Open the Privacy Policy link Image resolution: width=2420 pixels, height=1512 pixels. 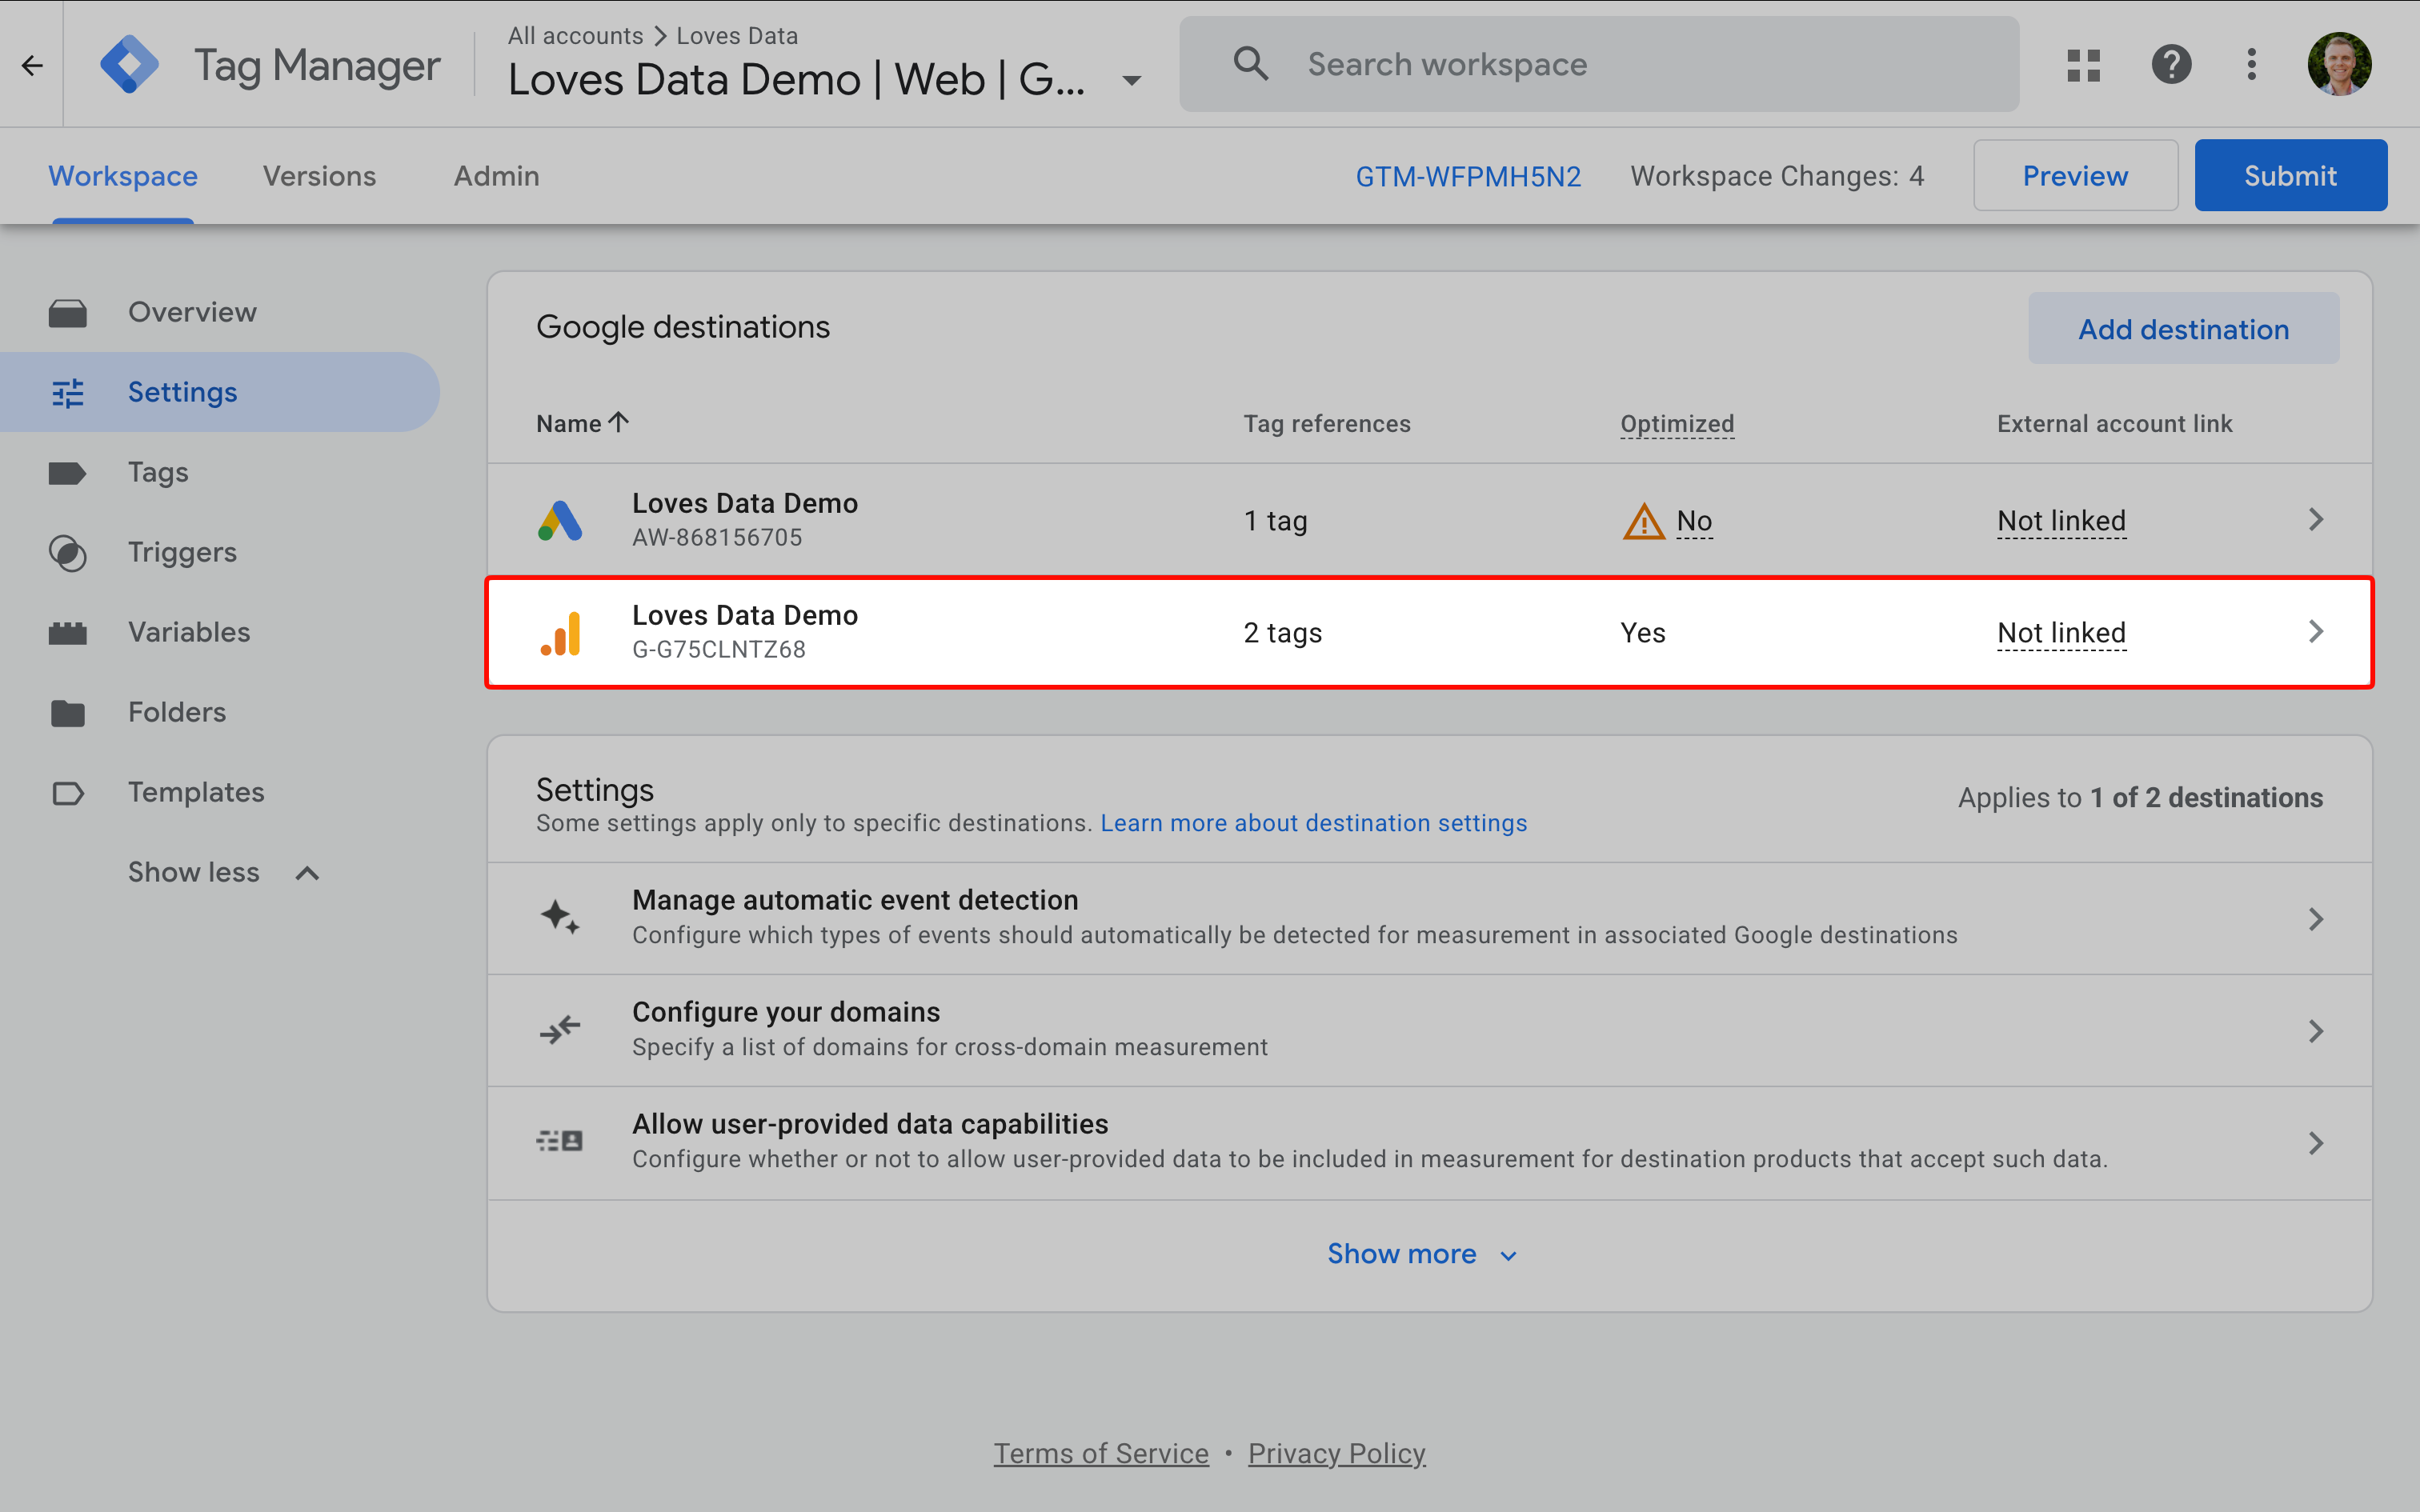pyautogui.click(x=1336, y=1453)
